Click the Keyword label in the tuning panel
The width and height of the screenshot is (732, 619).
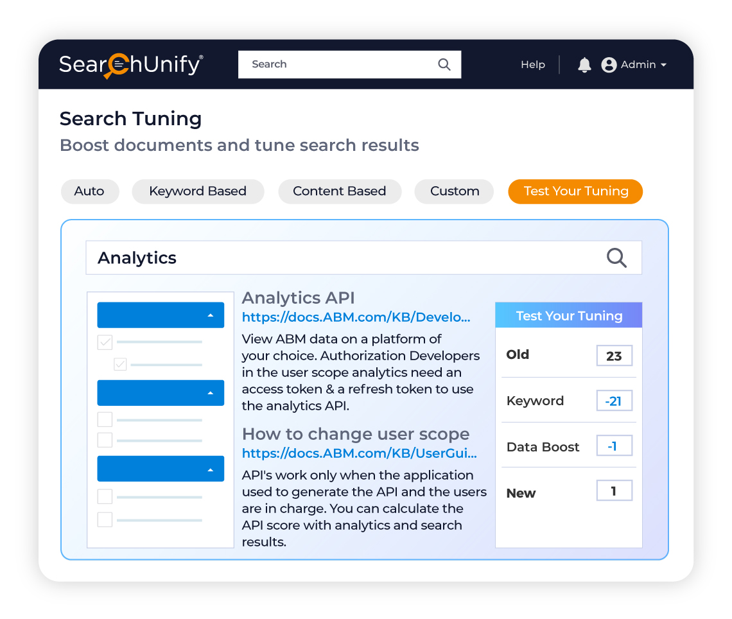click(x=535, y=401)
